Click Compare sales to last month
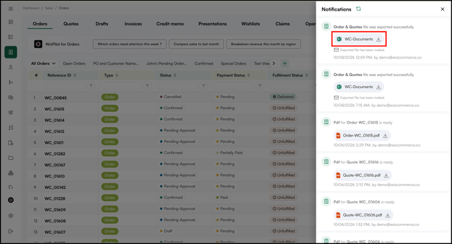The image size is (452, 244). coord(196,44)
